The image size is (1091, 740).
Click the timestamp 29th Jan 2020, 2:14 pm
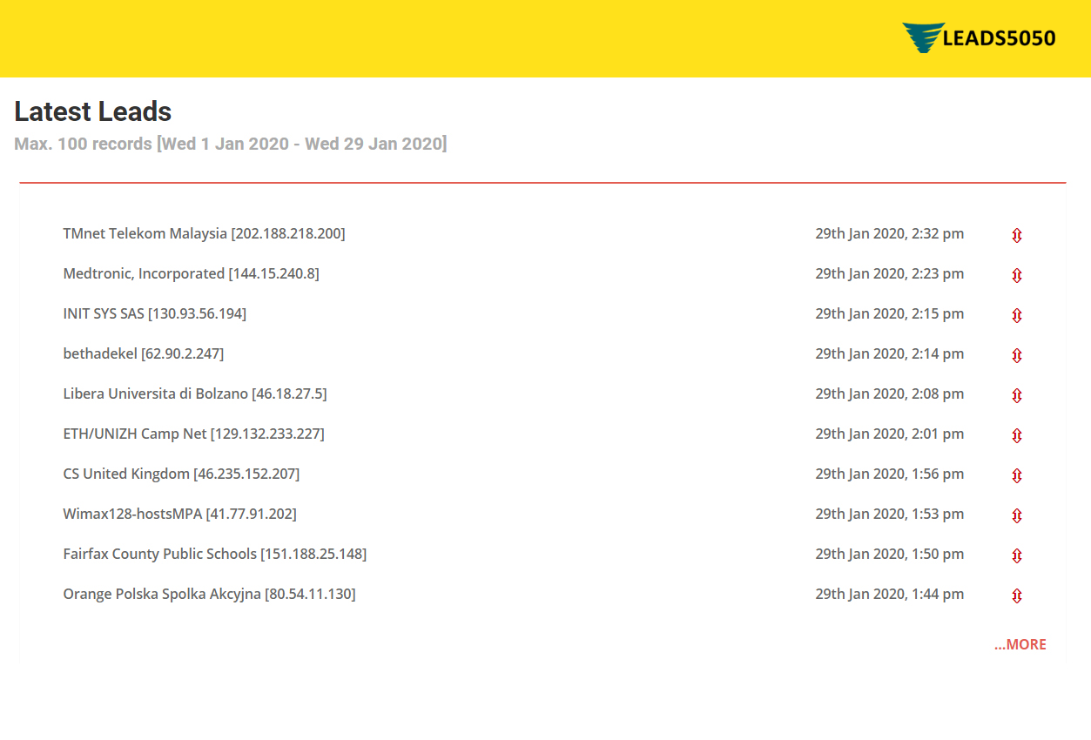pos(889,353)
